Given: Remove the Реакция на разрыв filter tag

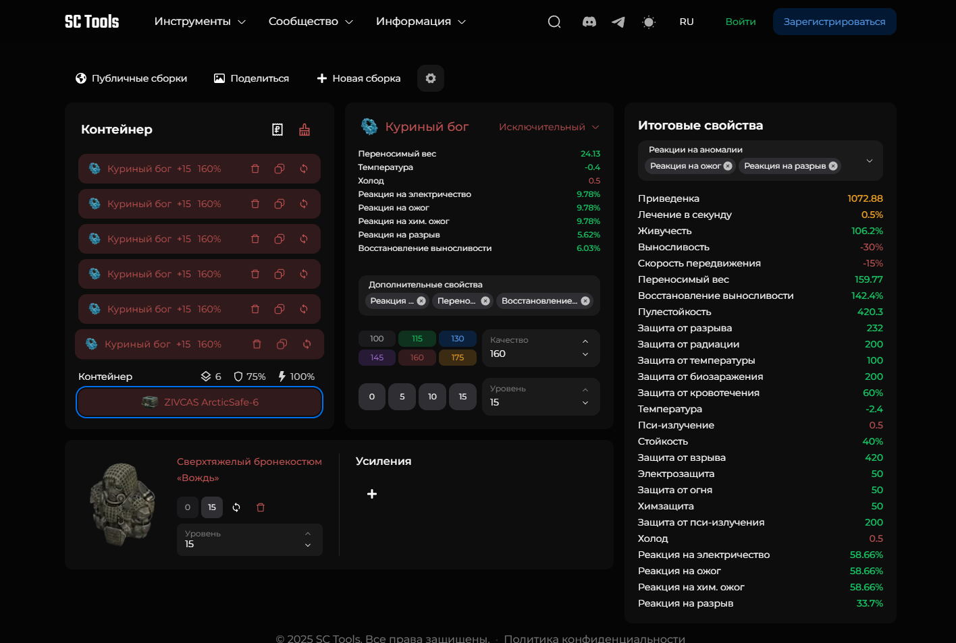Looking at the screenshot, I should (x=833, y=166).
